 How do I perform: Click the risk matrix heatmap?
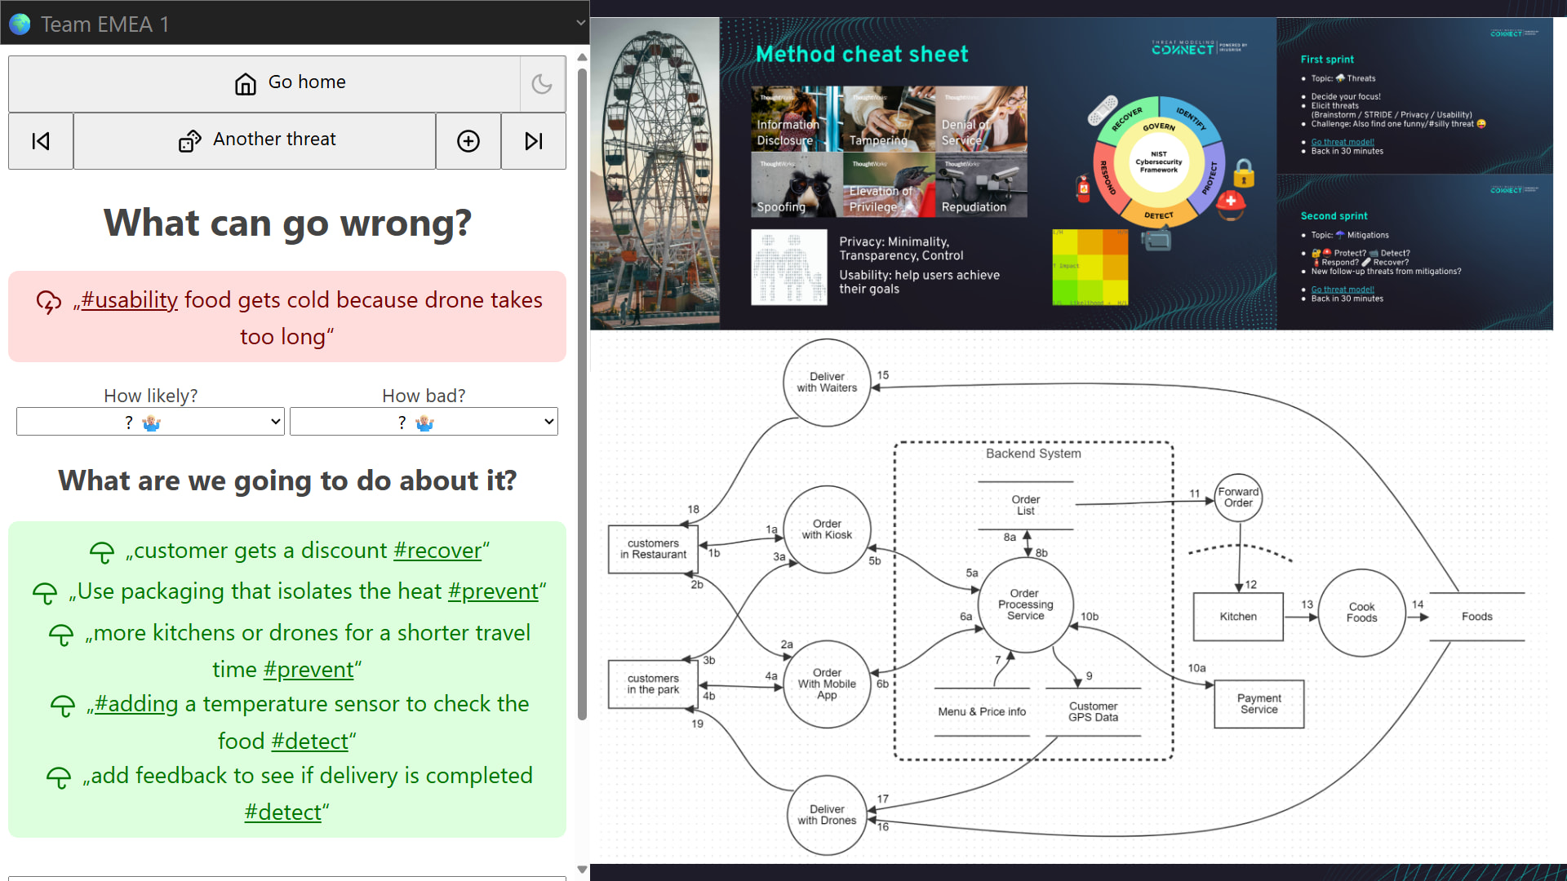pos(1090,268)
